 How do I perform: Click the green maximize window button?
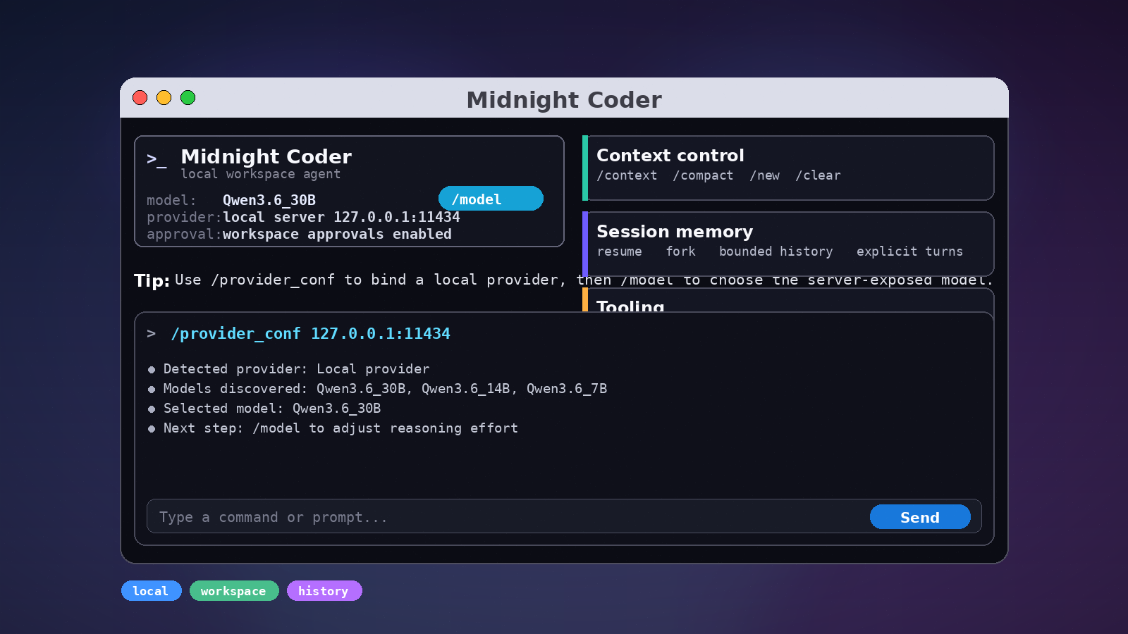click(x=188, y=98)
